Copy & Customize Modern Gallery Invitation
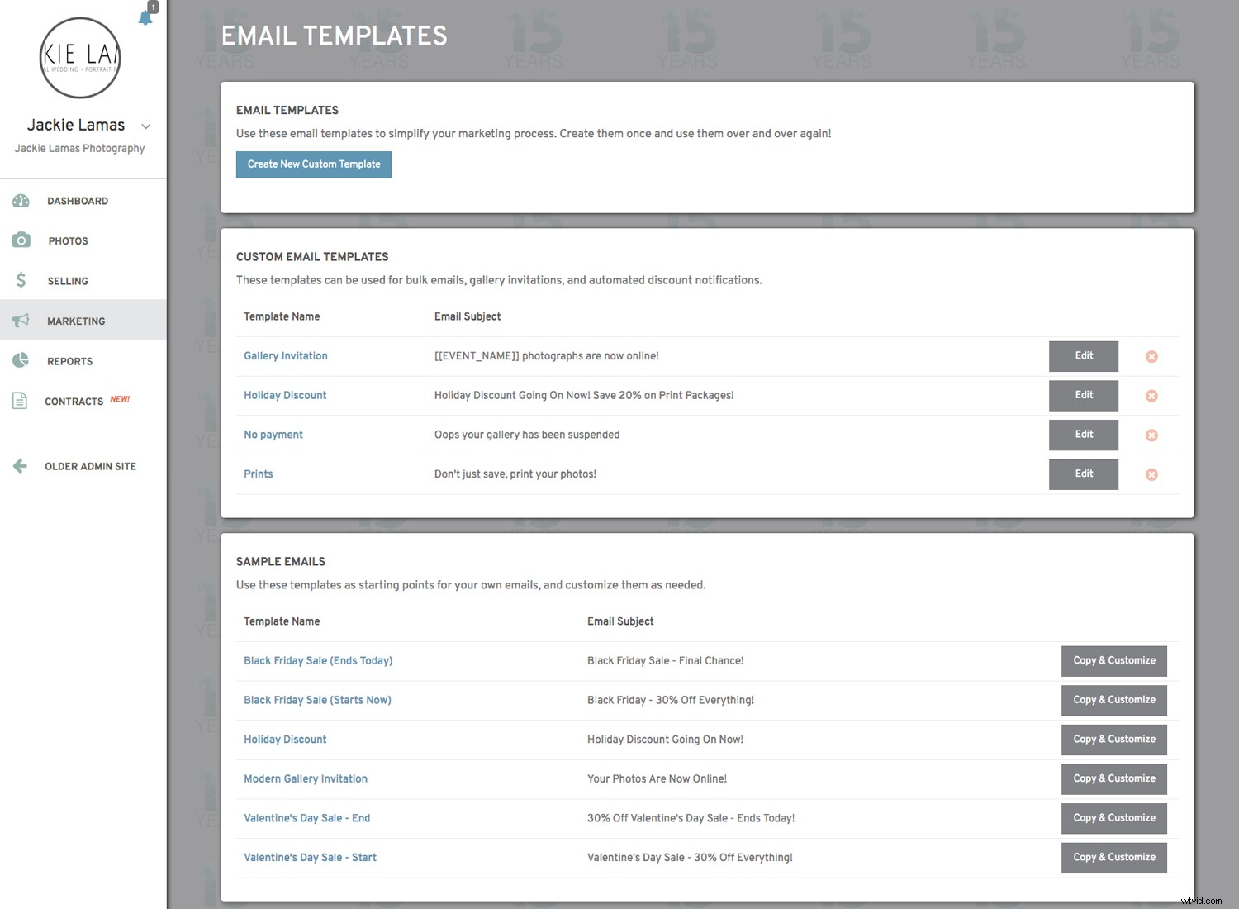The width and height of the screenshot is (1239, 909). [1113, 778]
